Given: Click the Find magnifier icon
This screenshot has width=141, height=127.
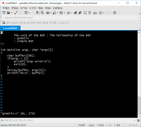Looking at the screenshot, I should (x=42, y=13).
